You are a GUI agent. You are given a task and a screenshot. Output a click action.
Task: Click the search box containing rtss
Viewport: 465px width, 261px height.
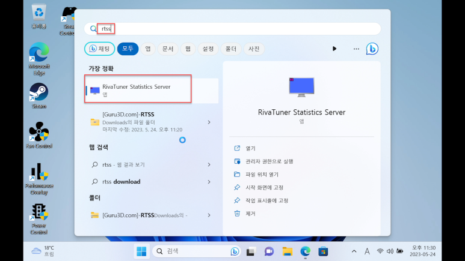(232, 29)
